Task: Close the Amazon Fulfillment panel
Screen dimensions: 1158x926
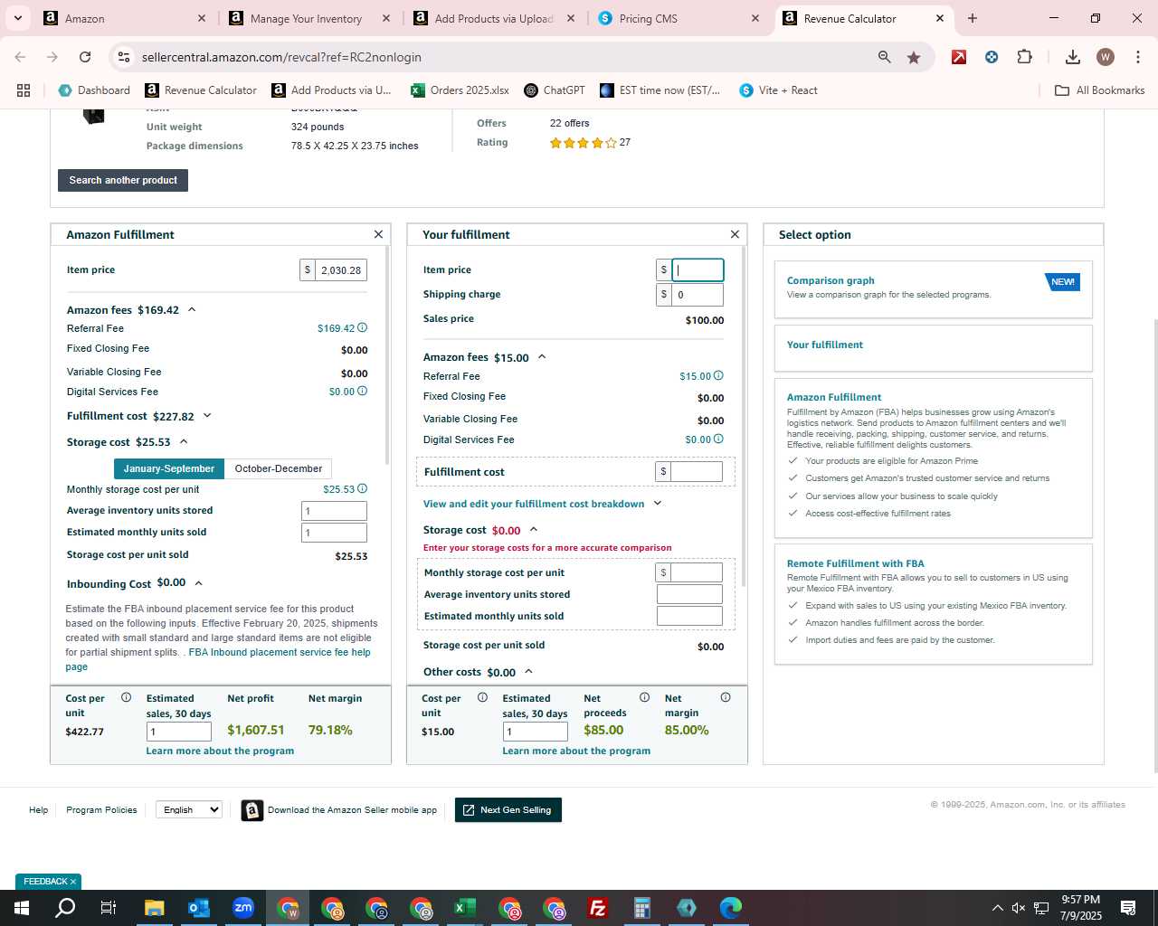Action: [378, 234]
